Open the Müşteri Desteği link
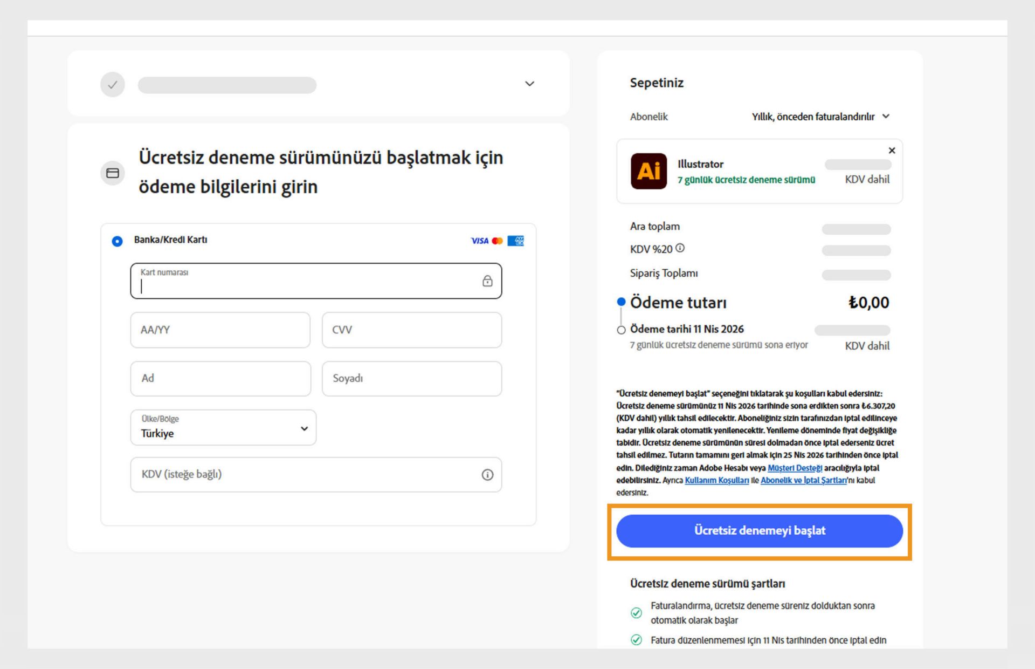 coord(795,468)
